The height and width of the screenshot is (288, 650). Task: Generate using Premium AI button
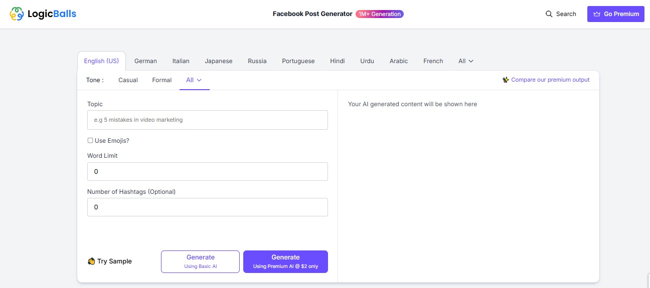coord(285,261)
